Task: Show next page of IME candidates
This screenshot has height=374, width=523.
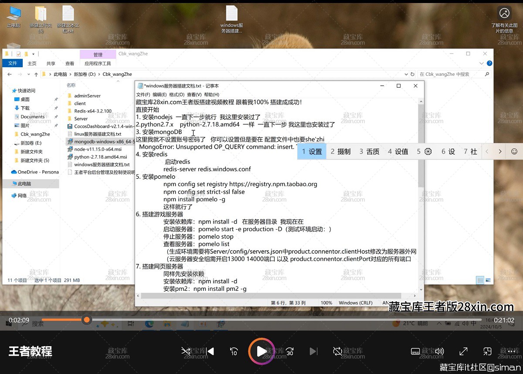Action: 500,151
